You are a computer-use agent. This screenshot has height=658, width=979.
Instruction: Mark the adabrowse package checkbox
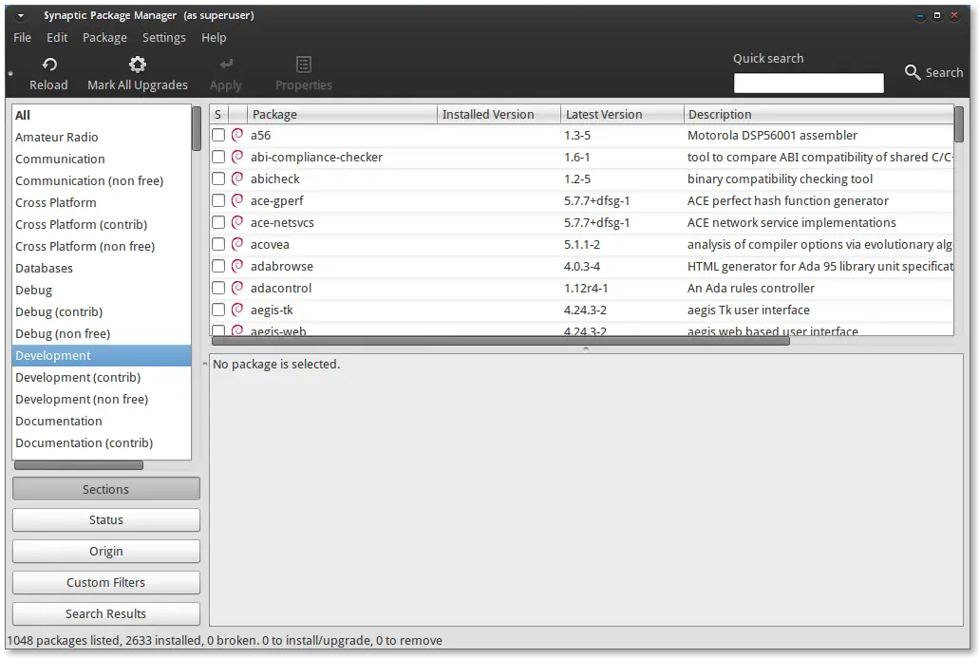217,266
